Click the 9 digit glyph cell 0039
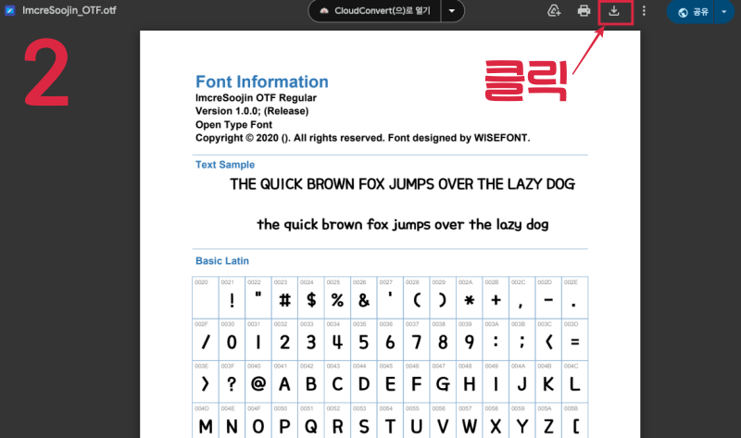 point(470,340)
